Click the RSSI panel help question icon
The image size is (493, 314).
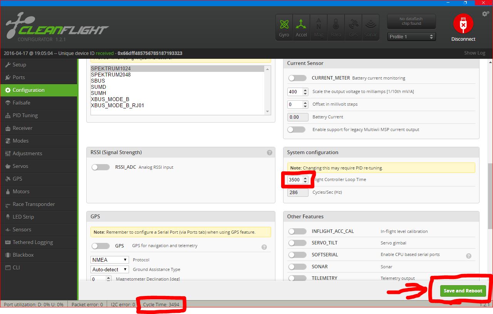click(x=269, y=153)
